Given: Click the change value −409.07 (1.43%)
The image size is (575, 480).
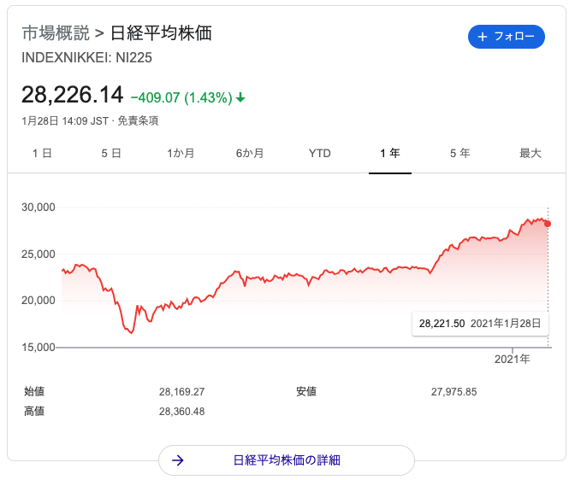Looking at the screenshot, I should [x=181, y=97].
